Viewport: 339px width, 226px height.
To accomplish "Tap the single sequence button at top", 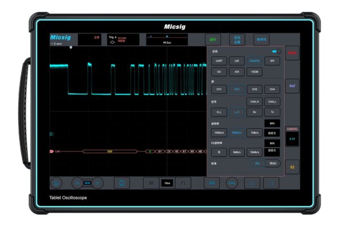I will coord(262,40).
